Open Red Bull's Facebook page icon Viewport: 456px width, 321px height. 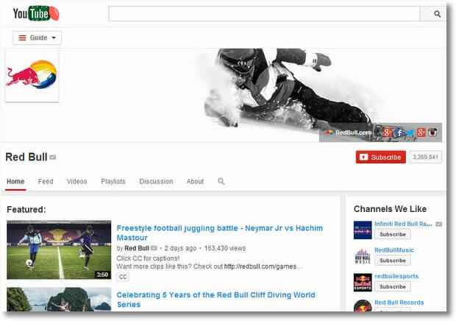pyautogui.click(x=398, y=133)
